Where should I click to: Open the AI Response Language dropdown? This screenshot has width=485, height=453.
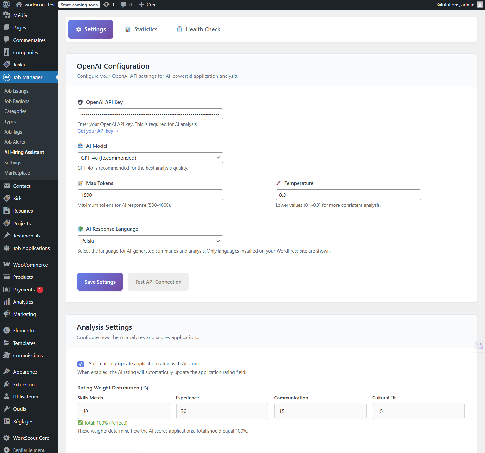(x=150, y=241)
